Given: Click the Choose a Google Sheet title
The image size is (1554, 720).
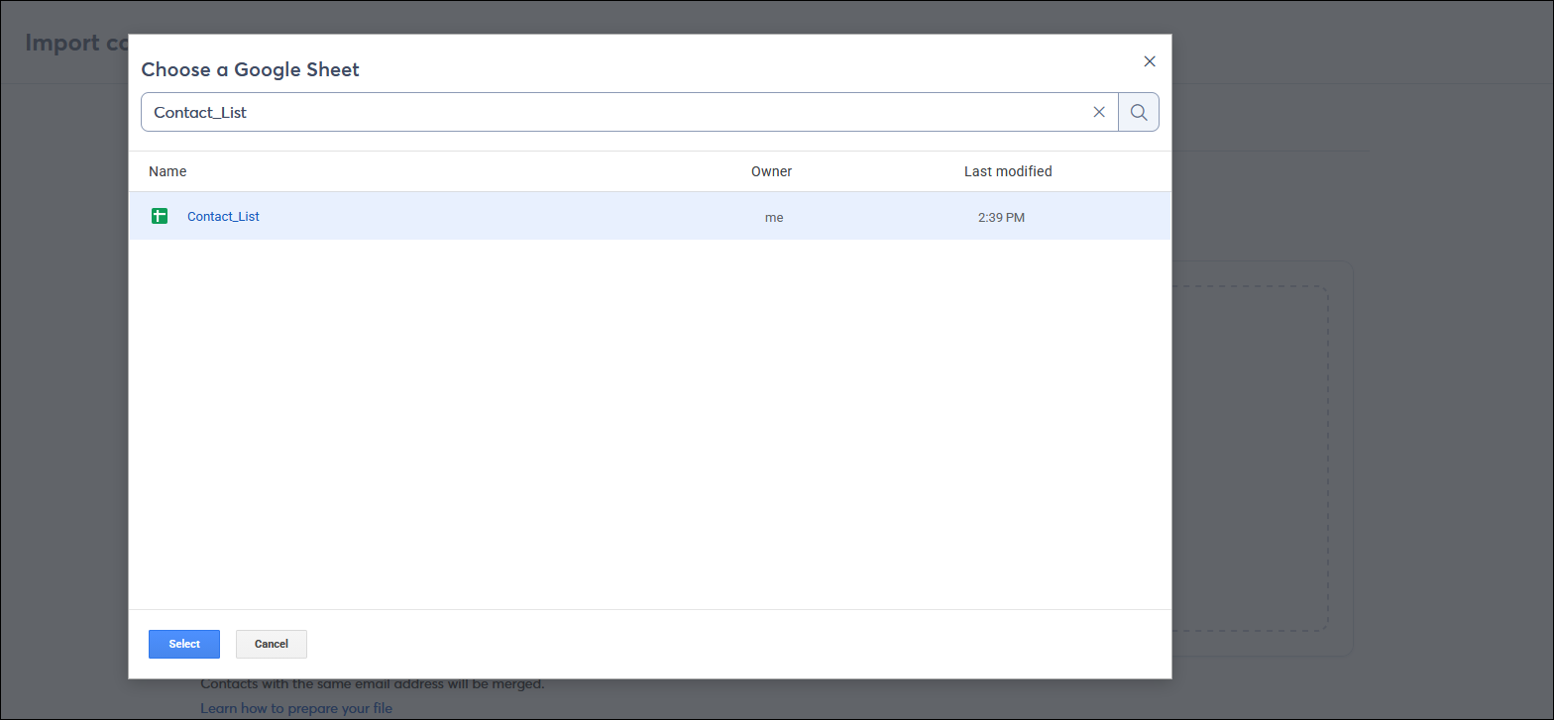Looking at the screenshot, I should 250,69.
